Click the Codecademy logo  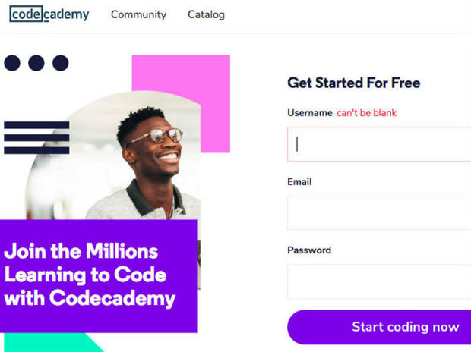pyautogui.click(x=49, y=14)
